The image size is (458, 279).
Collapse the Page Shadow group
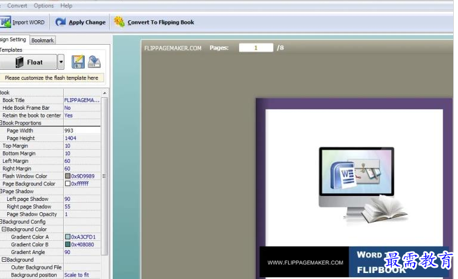pos(1,191)
